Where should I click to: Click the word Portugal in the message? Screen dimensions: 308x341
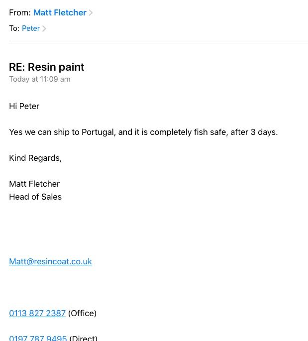click(99, 132)
